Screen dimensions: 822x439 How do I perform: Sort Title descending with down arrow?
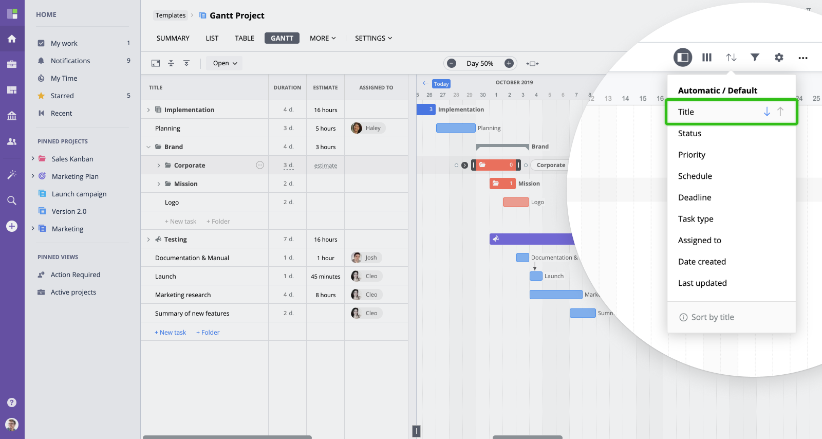(767, 112)
